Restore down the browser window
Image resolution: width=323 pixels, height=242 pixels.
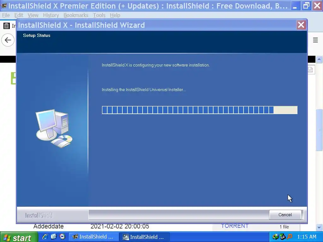[x=306, y=6]
